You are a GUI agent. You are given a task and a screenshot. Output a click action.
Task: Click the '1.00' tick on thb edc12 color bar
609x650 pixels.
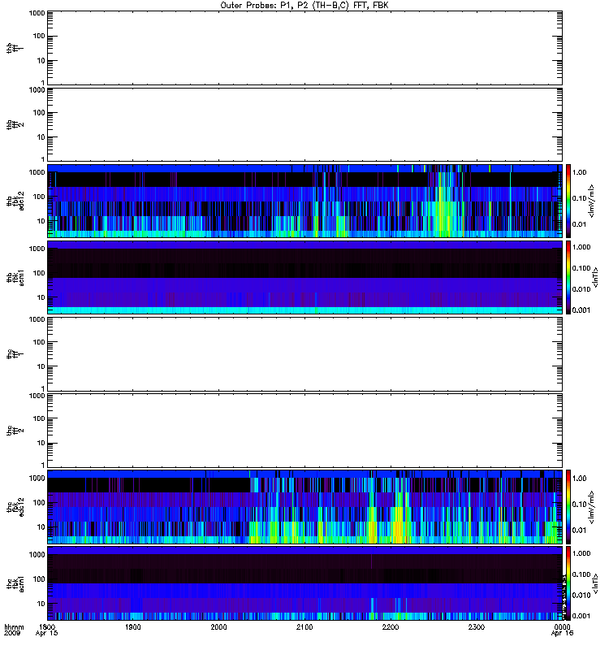click(x=579, y=172)
